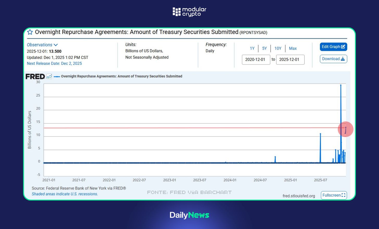Image resolution: width=379 pixels, height=229 pixels.
Task: Open the Fullscreen view
Action: click(334, 195)
